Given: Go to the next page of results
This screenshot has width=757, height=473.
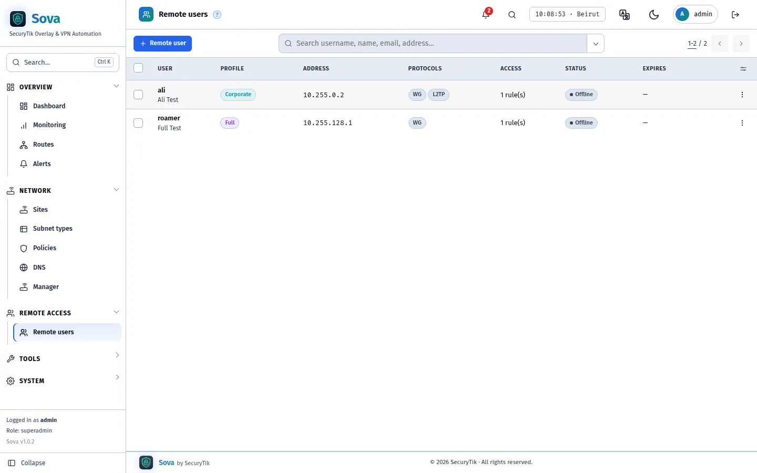Looking at the screenshot, I should [741, 44].
